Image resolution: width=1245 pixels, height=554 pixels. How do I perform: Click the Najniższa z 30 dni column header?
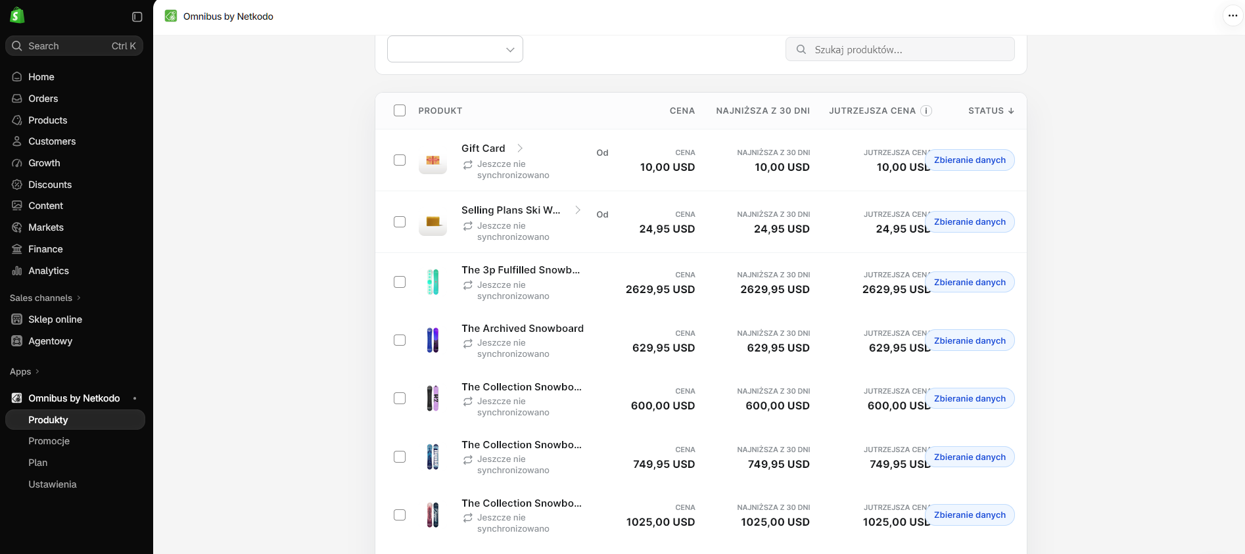763,111
